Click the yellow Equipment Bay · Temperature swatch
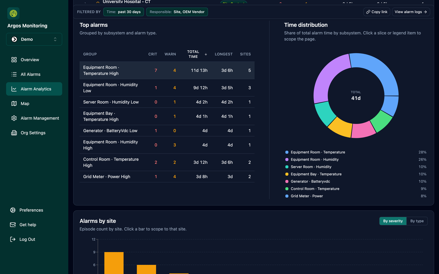The height and width of the screenshot is (274, 439). (x=287, y=174)
